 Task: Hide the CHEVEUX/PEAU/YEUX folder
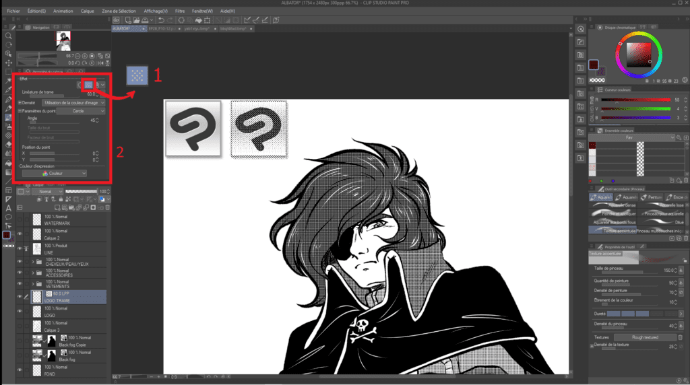click(x=20, y=262)
